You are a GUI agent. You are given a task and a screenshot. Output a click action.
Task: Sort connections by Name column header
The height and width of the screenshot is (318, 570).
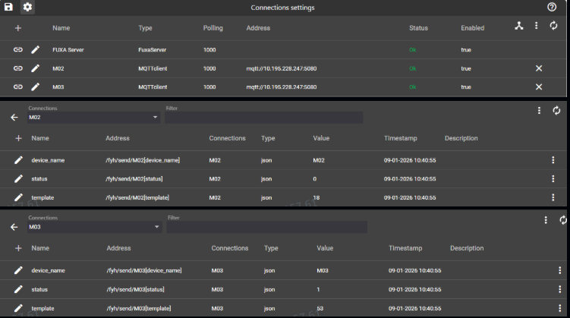[x=61, y=28]
